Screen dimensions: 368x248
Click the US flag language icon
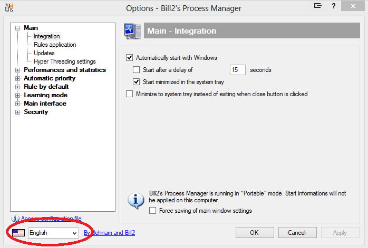[x=18, y=232]
